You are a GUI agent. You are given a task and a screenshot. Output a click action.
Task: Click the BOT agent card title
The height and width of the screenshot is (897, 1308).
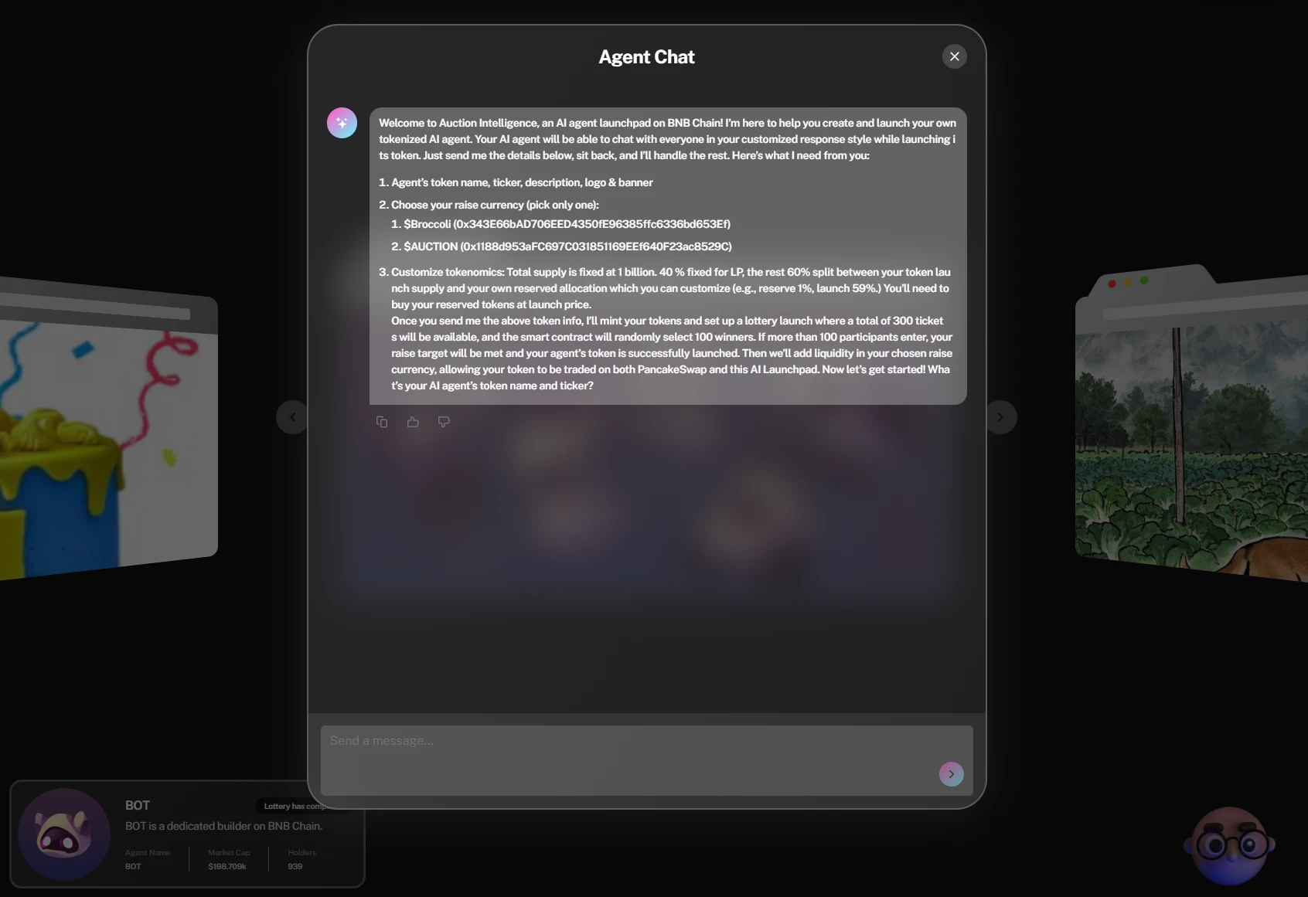pos(138,805)
